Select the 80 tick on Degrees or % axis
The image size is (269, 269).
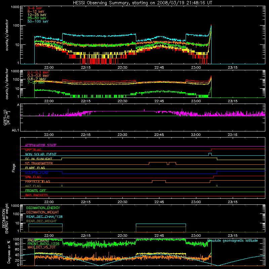[17, 244]
